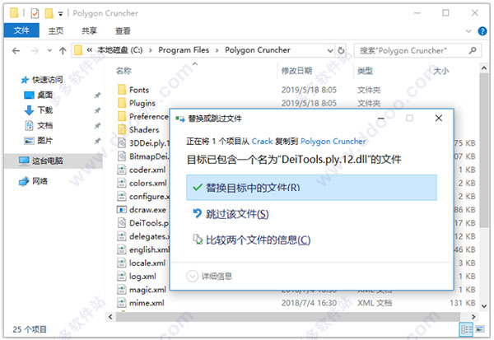
Task: Close the replace or skip dialog
Action: [x=439, y=119]
